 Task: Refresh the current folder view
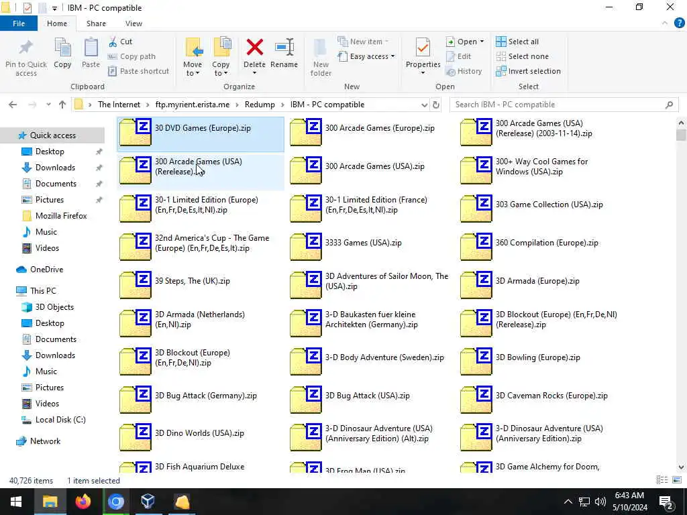pos(436,105)
